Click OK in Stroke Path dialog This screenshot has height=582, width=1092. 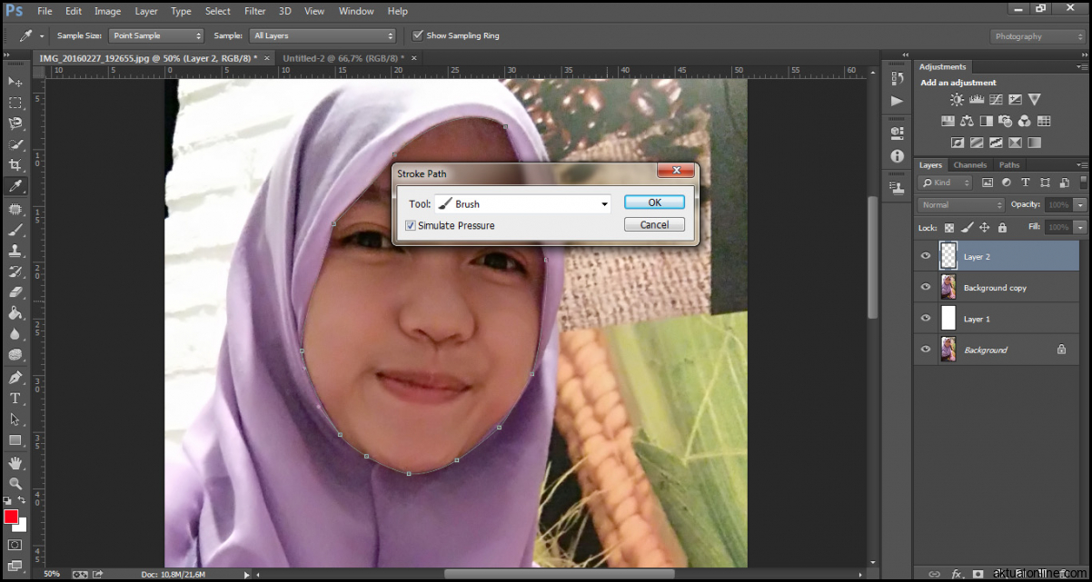pyautogui.click(x=654, y=202)
